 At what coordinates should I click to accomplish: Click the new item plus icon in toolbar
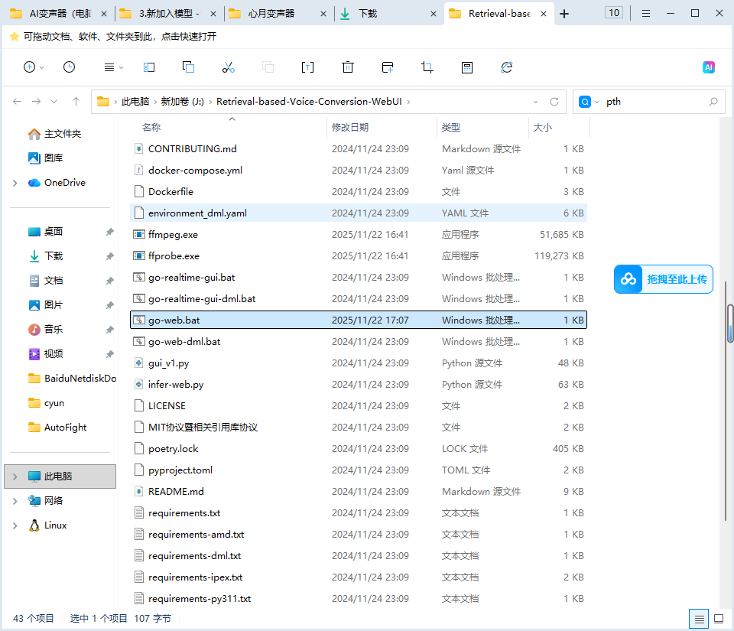pos(30,67)
